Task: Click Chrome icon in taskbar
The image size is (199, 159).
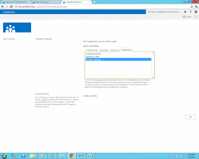Action: (72, 156)
